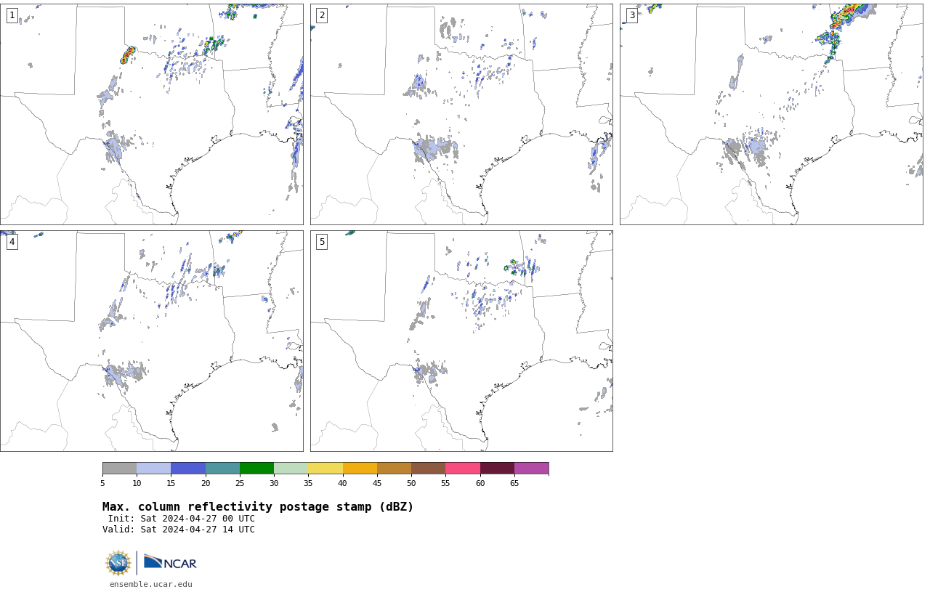Pick the light blue 10-15 dBZ swatch
Viewport: 930px width, 592px height.
[x=153, y=469]
